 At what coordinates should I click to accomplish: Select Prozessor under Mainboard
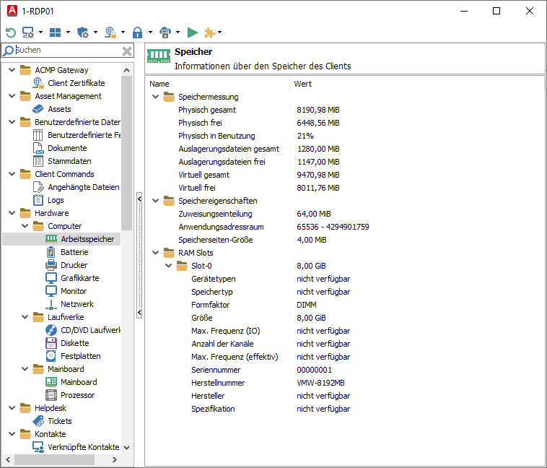(77, 395)
